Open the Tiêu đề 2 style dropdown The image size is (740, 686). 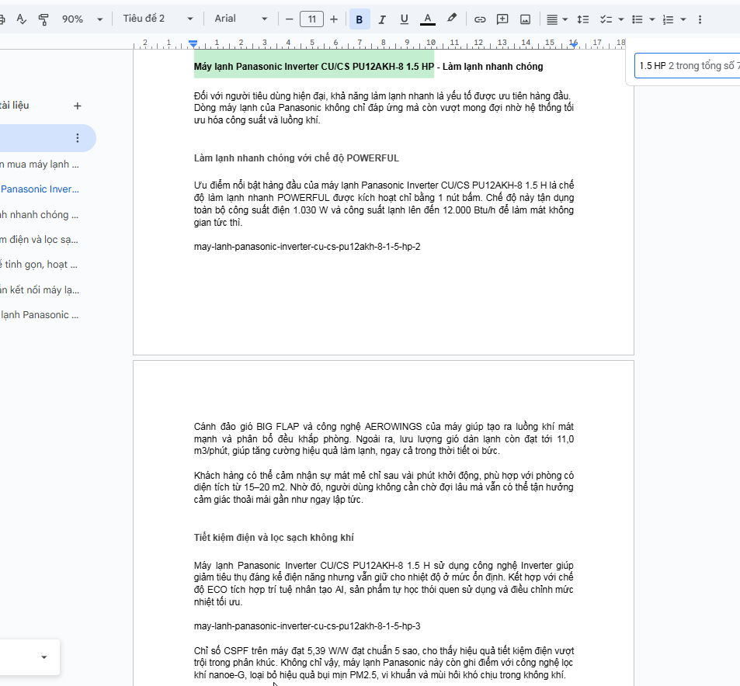[x=158, y=19]
